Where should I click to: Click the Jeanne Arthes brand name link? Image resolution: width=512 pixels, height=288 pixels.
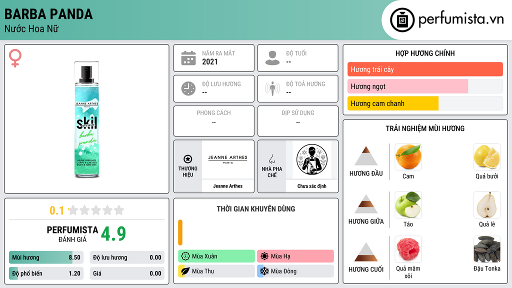228,186
